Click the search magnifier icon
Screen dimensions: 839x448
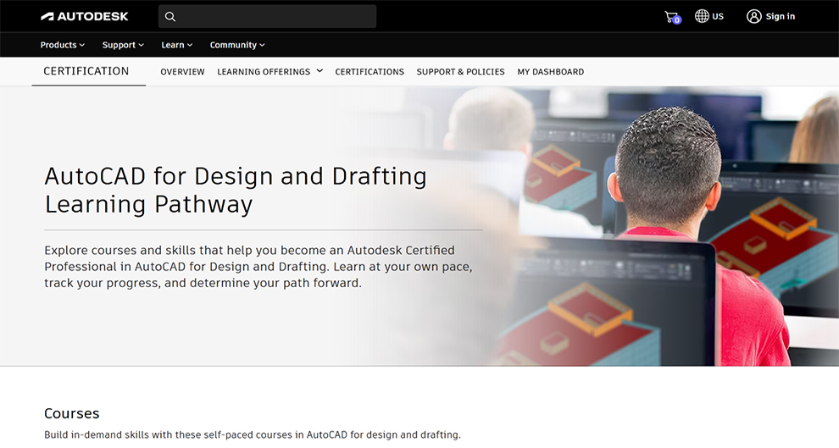pyautogui.click(x=170, y=17)
